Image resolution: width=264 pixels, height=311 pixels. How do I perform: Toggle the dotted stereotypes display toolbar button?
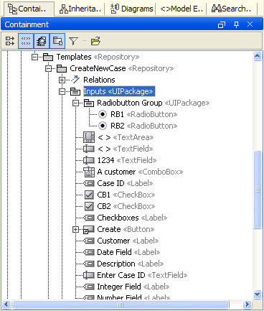[26, 41]
